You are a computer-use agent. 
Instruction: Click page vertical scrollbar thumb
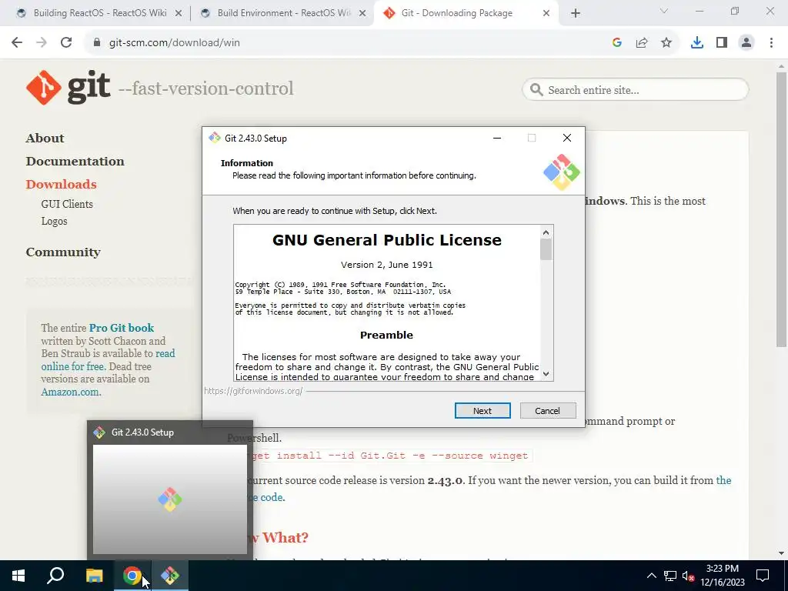pyautogui.click(x=781, y=209)
